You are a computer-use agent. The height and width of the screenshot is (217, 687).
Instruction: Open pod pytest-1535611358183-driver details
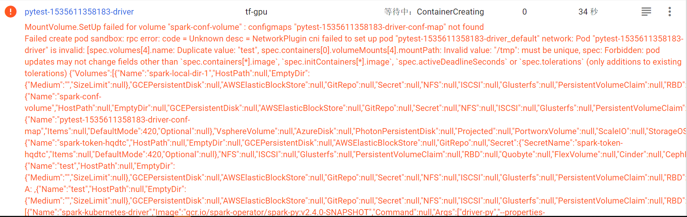click(x=79, y=12)
